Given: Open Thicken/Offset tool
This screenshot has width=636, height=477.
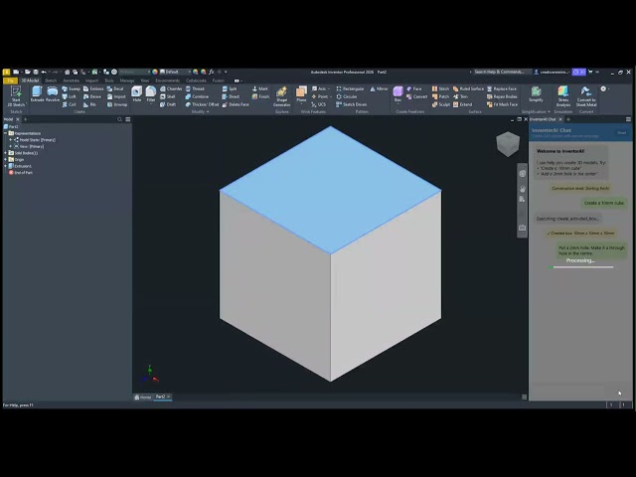Looking at the screenshot, I should (202, 104).
